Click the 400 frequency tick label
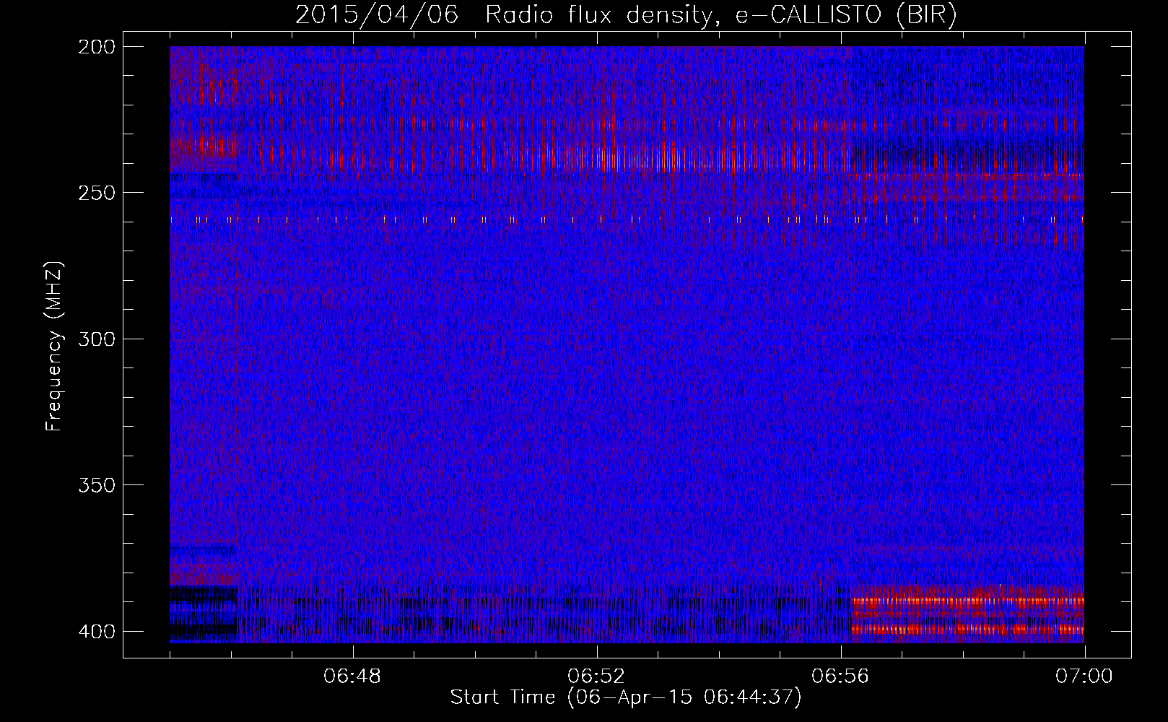Image resolution: width=1168 pixels, height=722 pixels. [x=96, y=631]
